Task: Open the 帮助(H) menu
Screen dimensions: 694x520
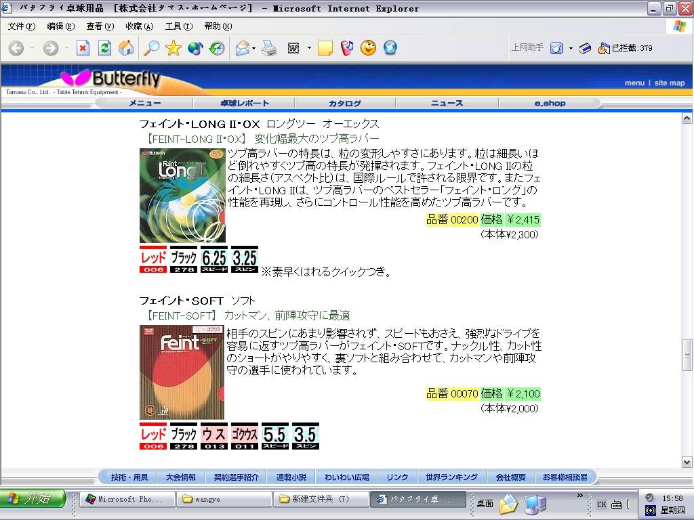Action: (218, 26)
